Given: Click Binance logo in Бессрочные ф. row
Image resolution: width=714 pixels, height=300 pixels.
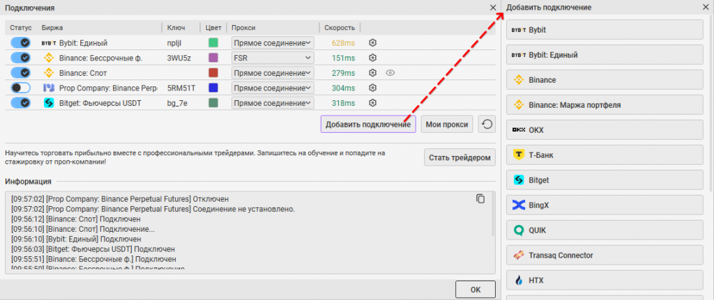Looking at the screenshot, I should [x=48, y=58].
